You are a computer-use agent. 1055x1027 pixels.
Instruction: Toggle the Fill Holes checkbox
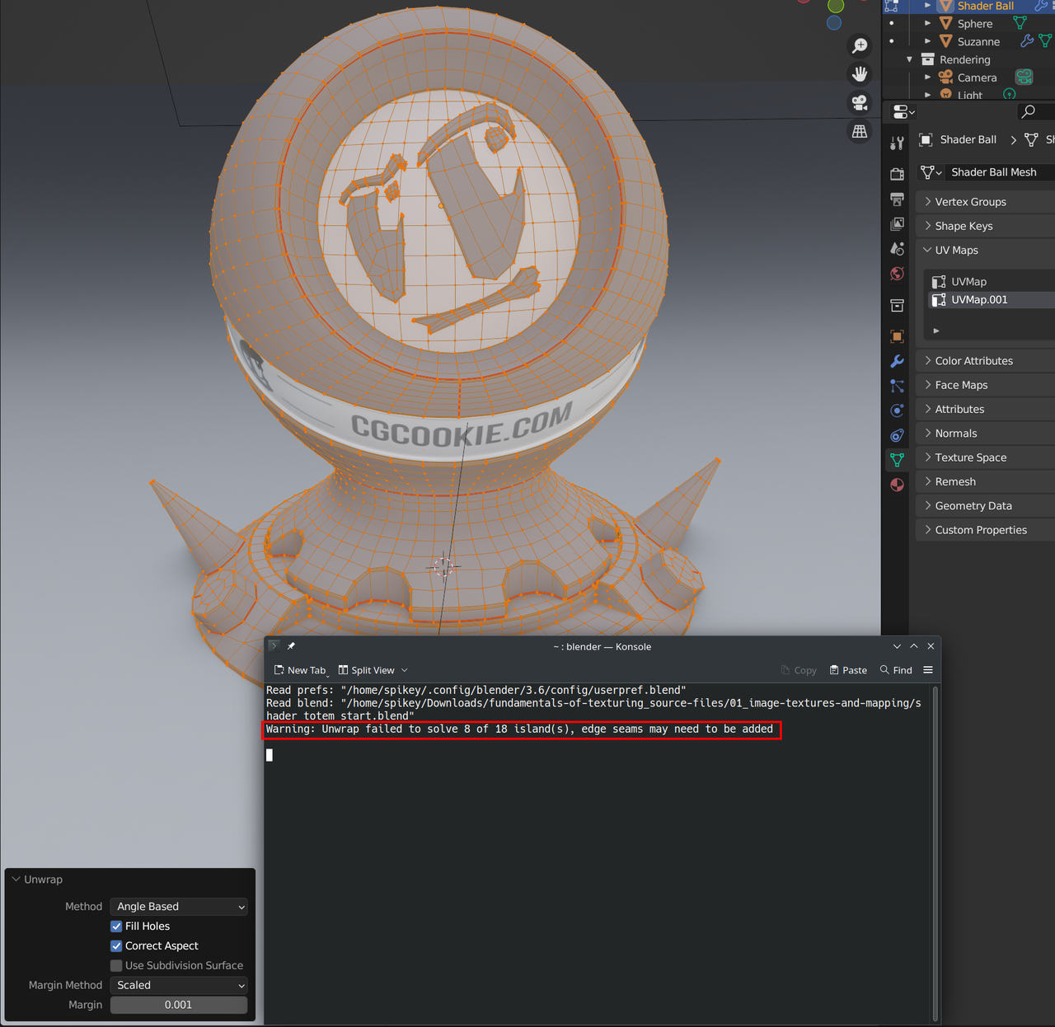116,926
